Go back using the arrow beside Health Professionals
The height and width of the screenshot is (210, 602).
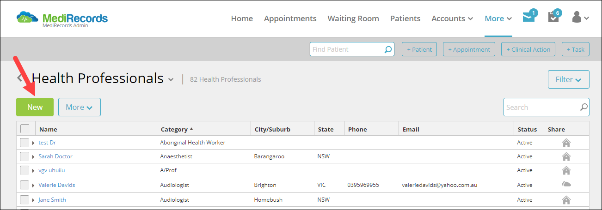pos(19,78)
